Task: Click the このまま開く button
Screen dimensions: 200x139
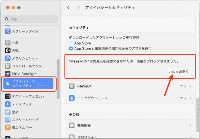Action: click(x=179, y=72)
